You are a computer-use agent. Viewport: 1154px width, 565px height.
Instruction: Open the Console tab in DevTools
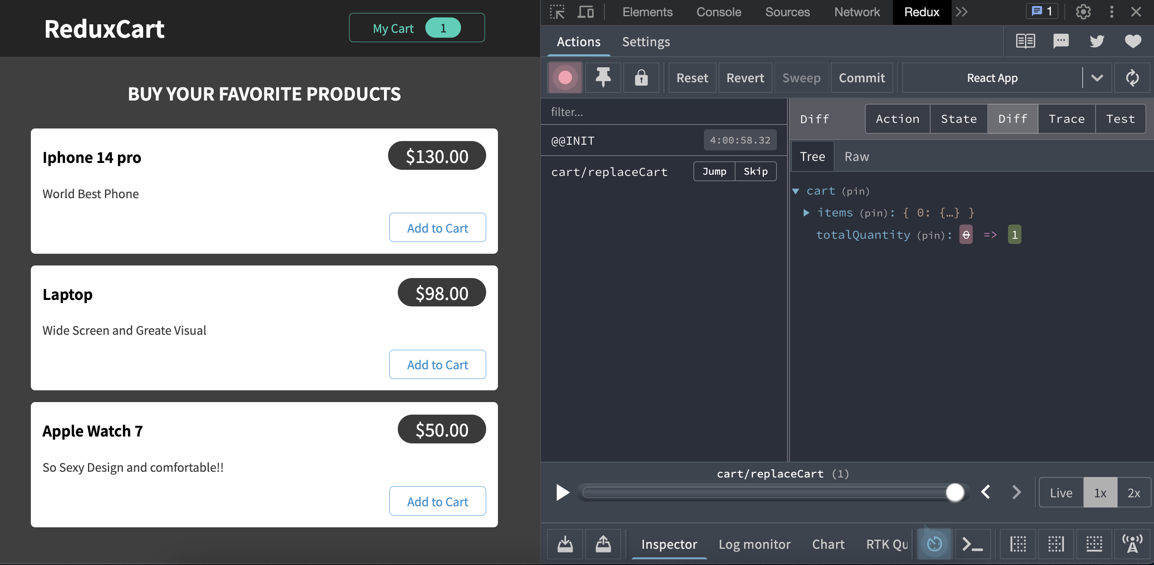click(719, 12)
